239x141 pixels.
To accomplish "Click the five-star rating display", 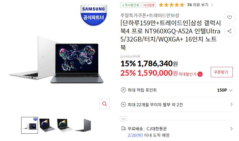I will [x=172, y=5].
